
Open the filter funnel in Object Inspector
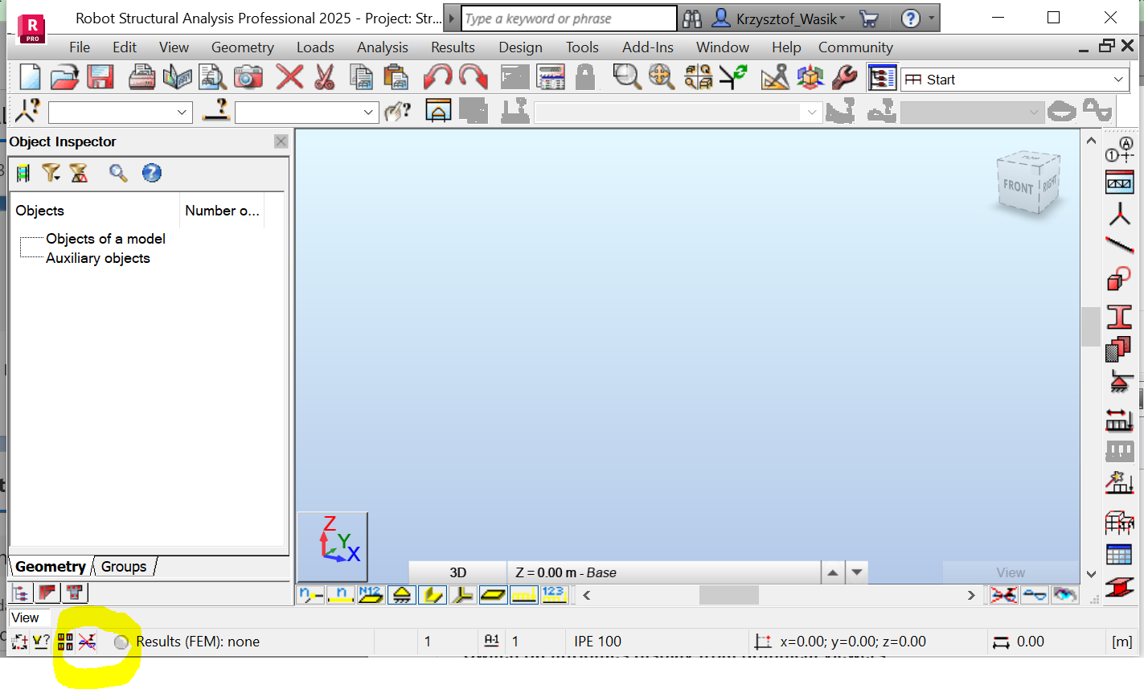(51, 173)
